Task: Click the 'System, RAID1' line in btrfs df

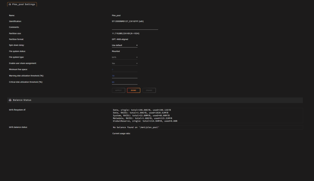Action: (141, 116)
